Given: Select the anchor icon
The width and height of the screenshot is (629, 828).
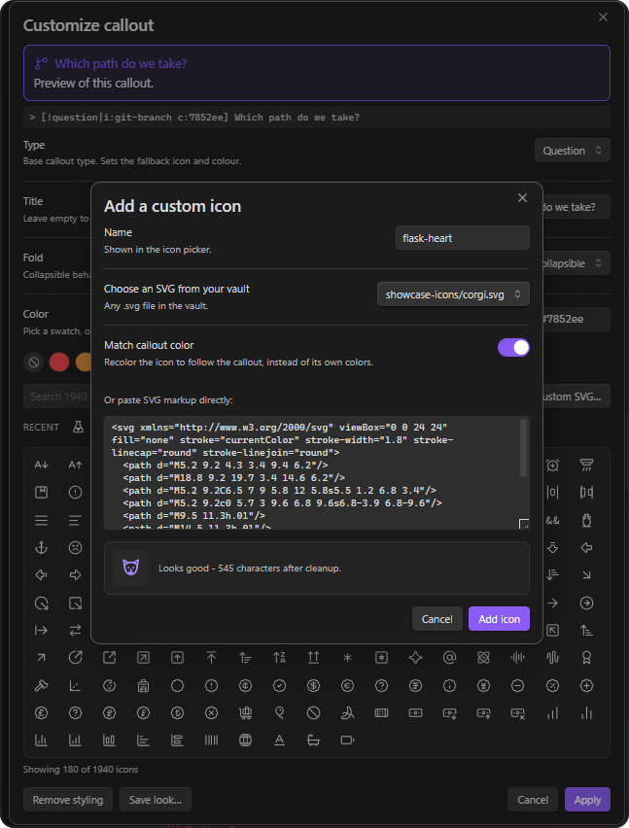Looking at the screenshot, I should (x=41, y=547).
